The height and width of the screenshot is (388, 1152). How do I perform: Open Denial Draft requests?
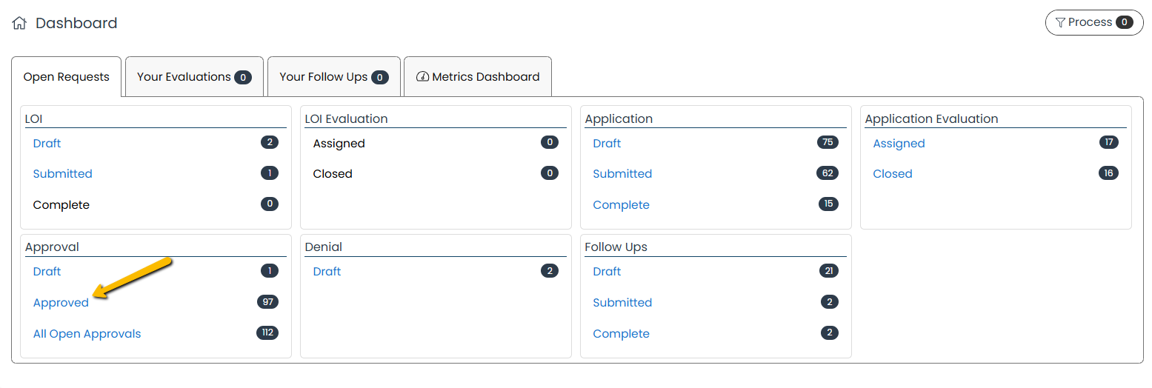point(327,272)
